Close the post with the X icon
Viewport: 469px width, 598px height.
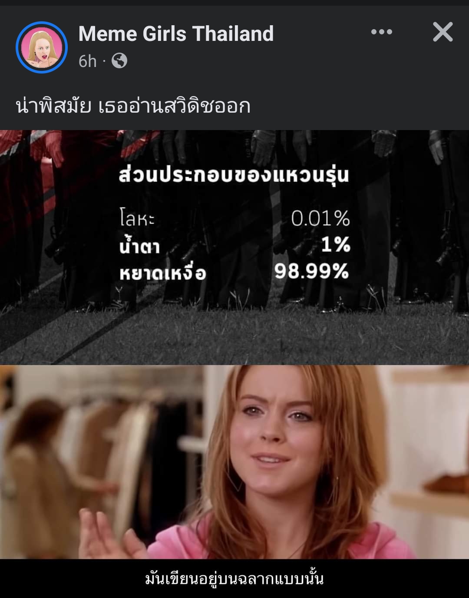coord(443,32)
